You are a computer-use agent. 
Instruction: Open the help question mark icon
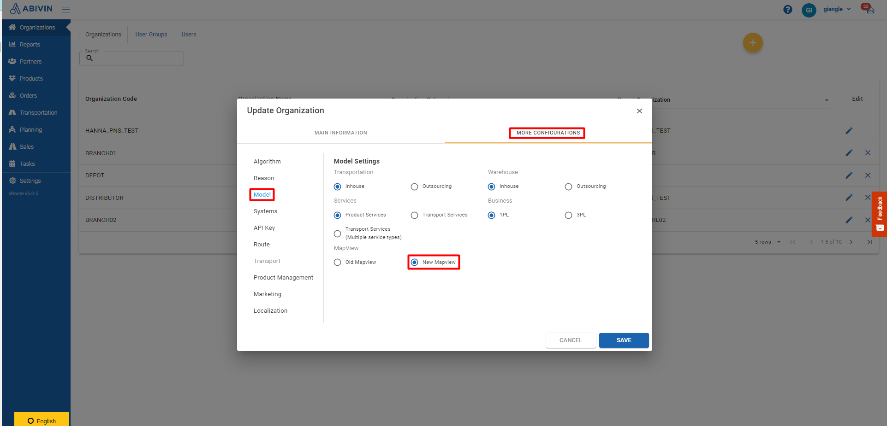tap(788, 10)
